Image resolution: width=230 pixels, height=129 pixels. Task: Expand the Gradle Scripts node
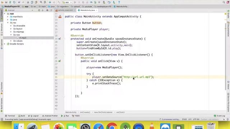coord(5,44)
